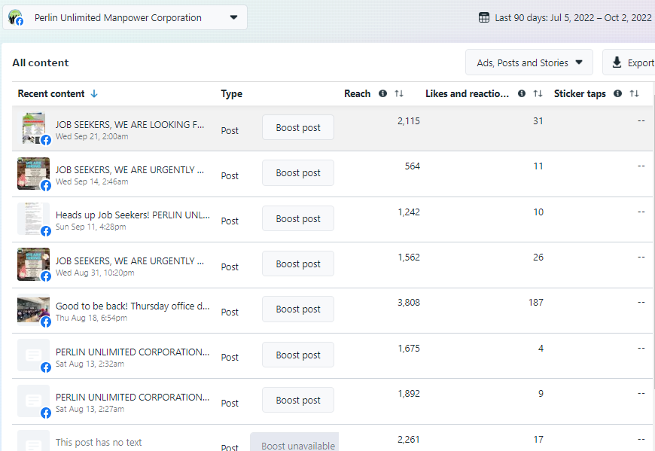Boost the Aug 13 2:27am post
Viewport: 655px width, 451px height.
(x=298, y=400)
